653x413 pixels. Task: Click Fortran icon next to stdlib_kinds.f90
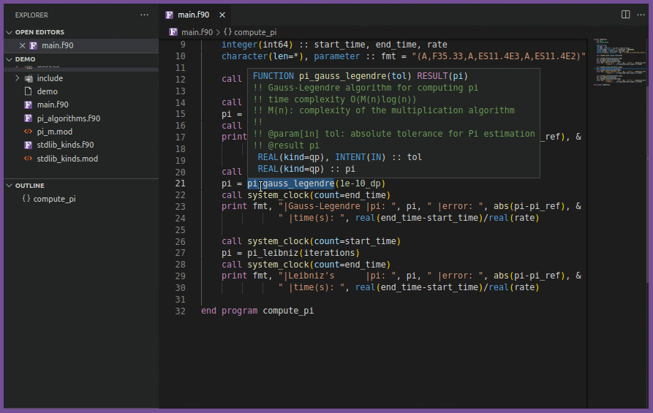pos(29,145)
